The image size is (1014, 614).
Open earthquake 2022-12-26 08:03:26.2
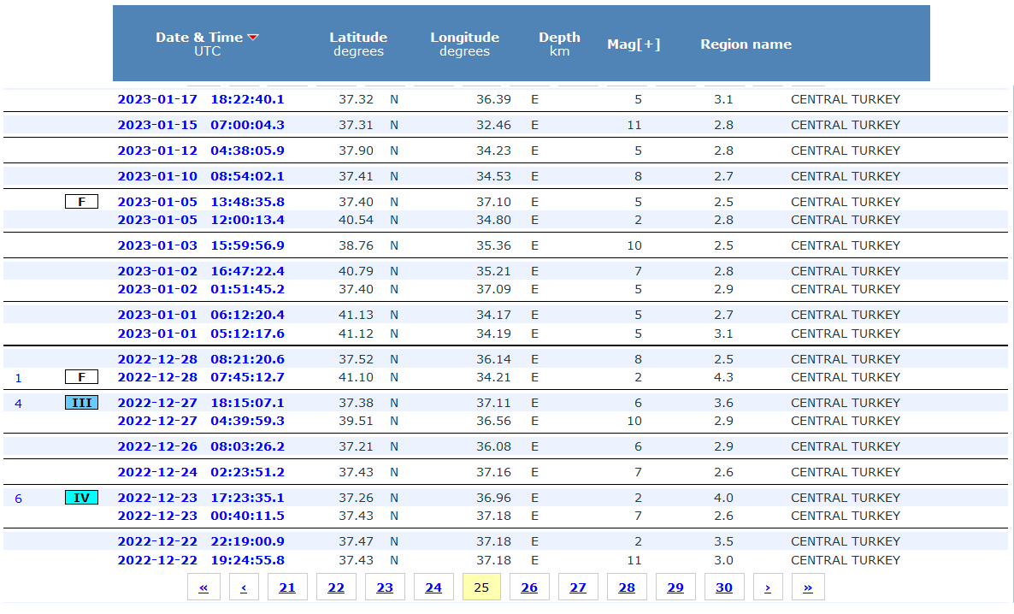(x=200, y=446)
